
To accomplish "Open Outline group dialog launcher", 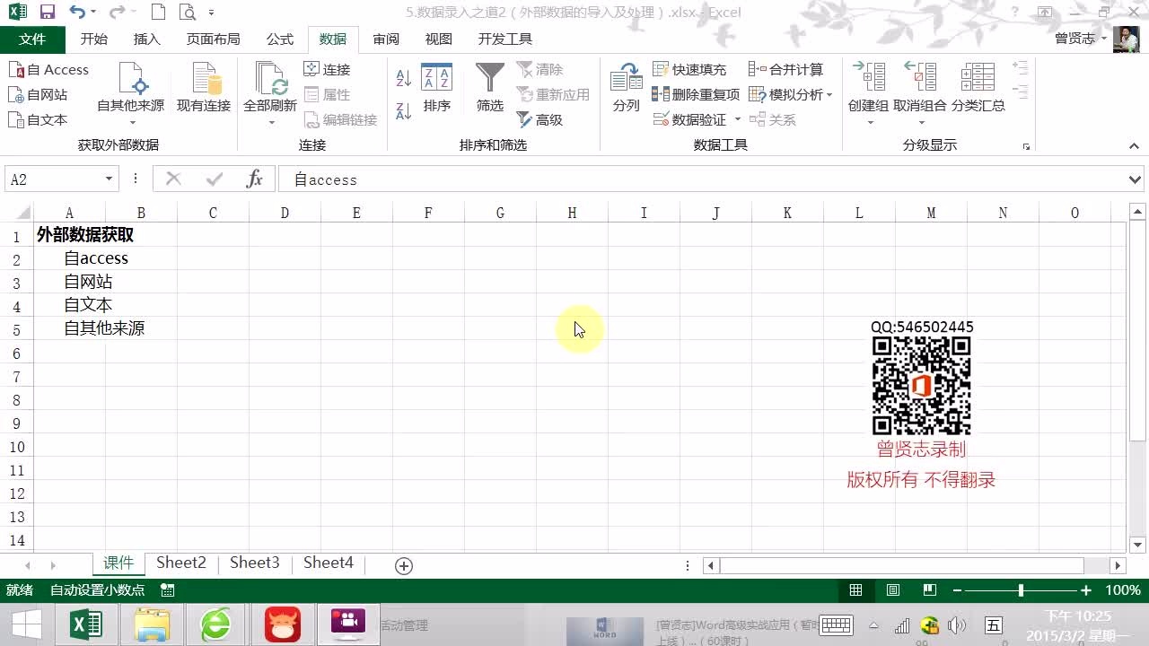I will [1026, 146].
